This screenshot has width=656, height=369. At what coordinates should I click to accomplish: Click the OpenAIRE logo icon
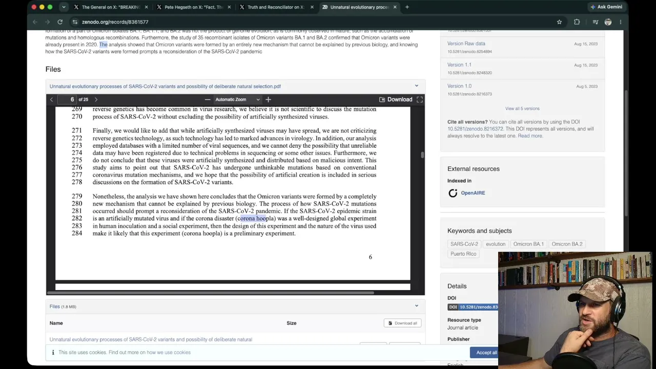click(x=453, y=193)
